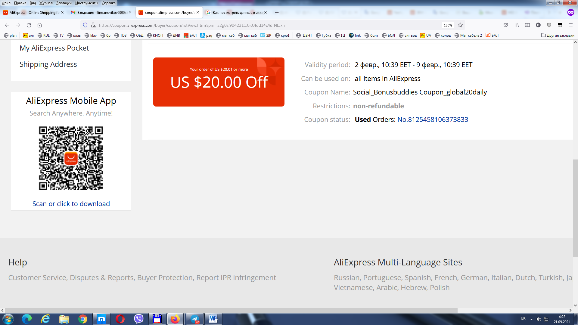This screenshot has height=325, width=578.
Task: Open the Губка bookmark
Action: pos(324,36)
